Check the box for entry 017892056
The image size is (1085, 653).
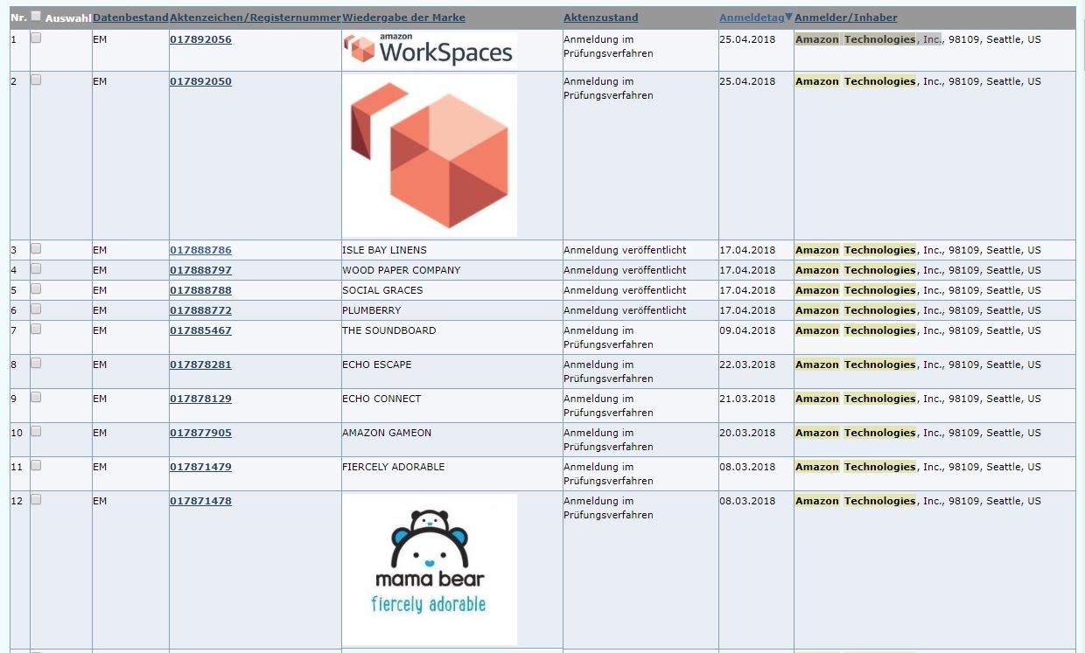pyautogui.click(x=36, y=38)
